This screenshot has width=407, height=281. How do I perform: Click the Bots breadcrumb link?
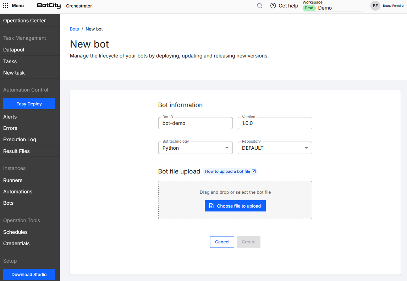pyautogui.click(x=74, y=29)
